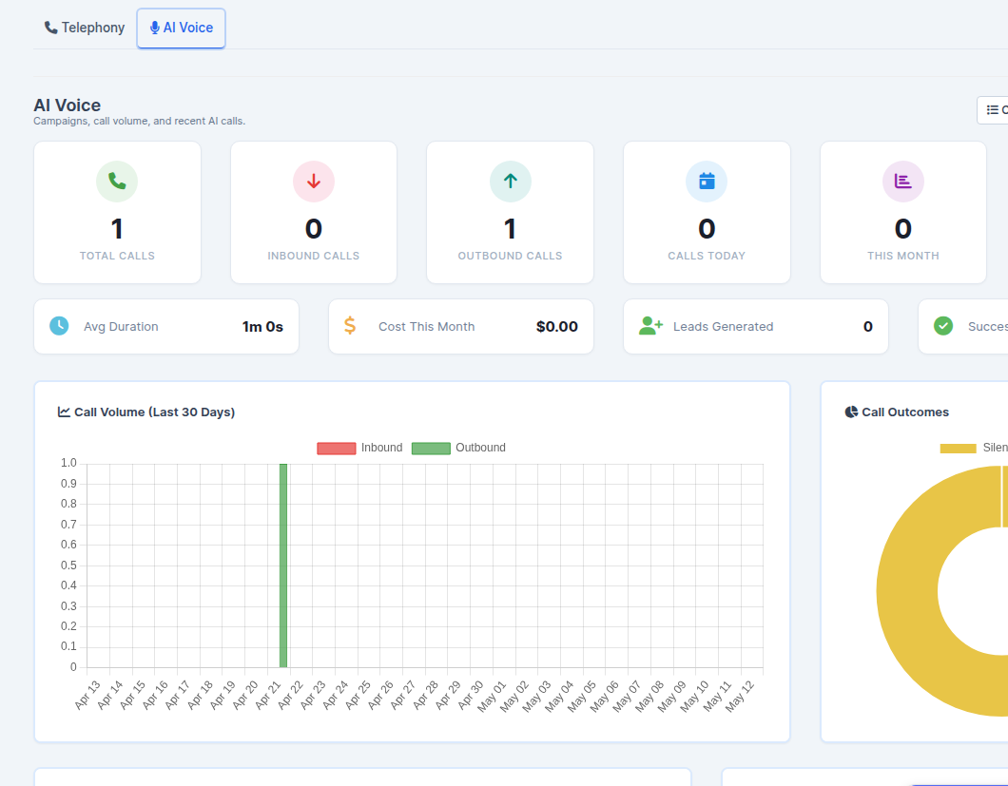Click the Outbound Calls label
Image resolution: width=1008 pixels, height=786 pixels.
pos(511,256)
